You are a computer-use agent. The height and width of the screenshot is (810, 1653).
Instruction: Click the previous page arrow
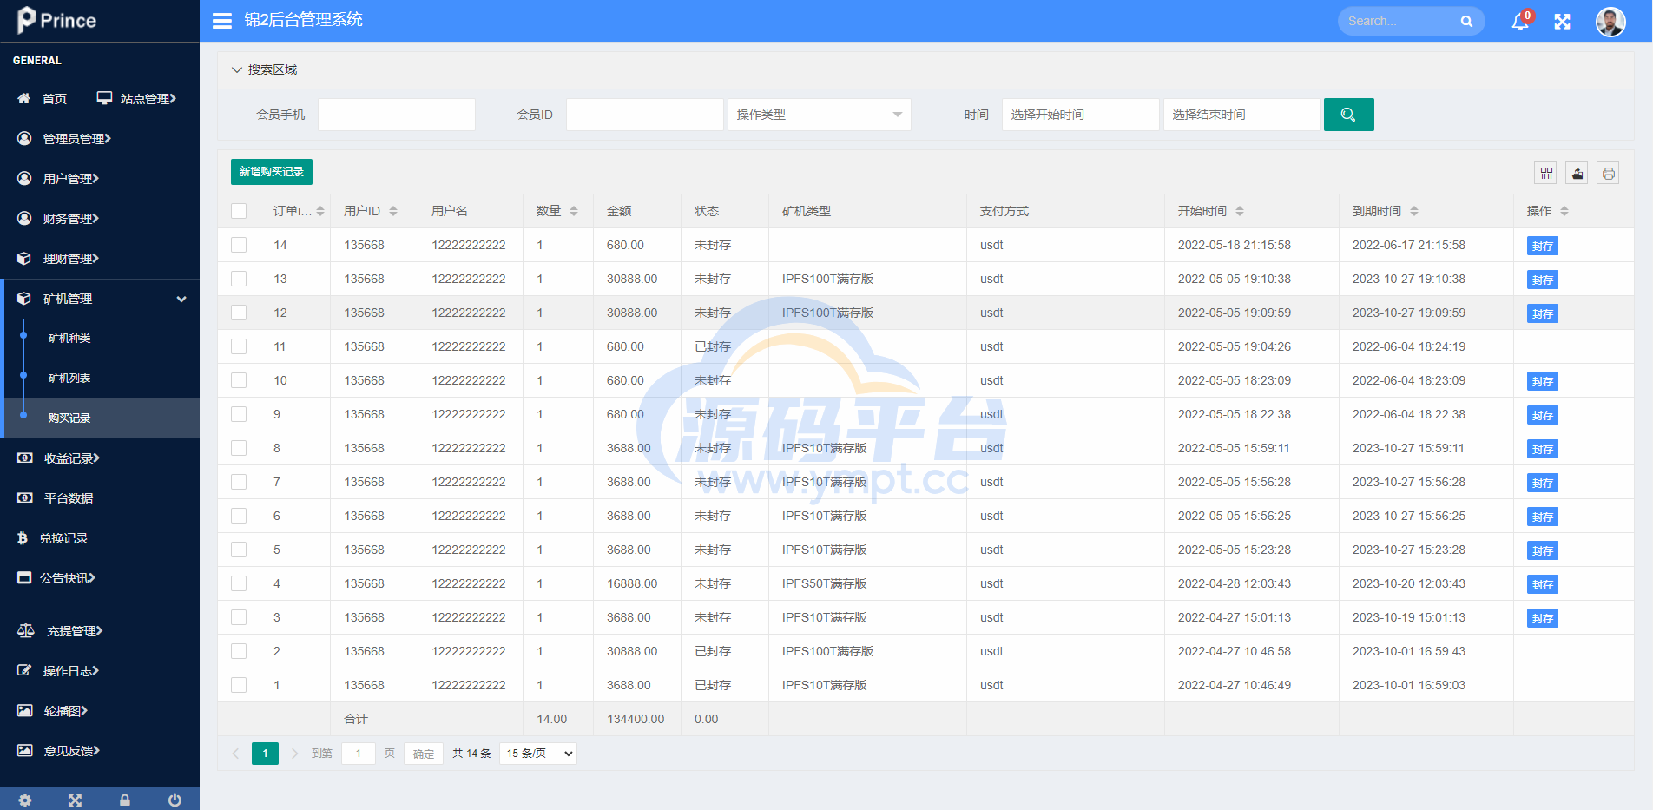click(235, 754)
